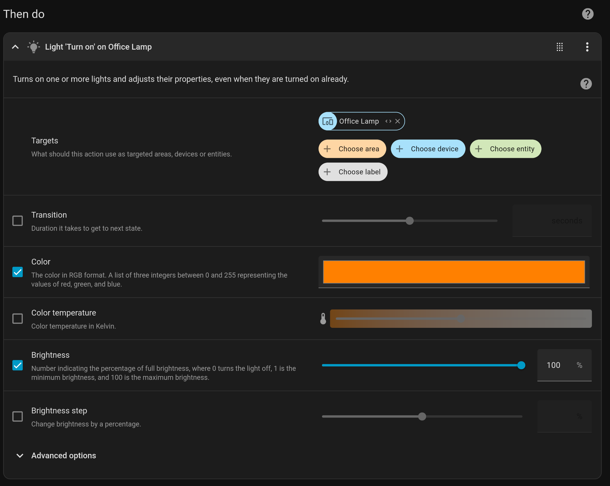Open the three-dot action menu

point(587,47)
